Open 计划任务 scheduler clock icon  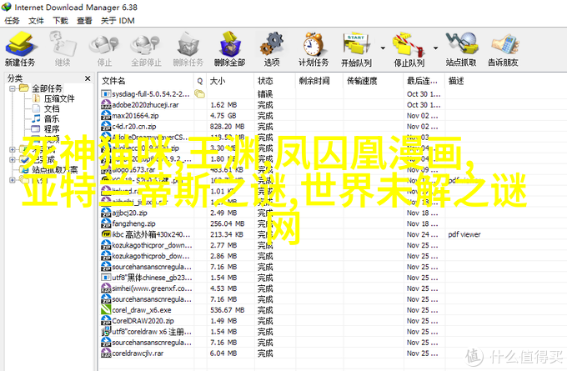tap(314, 43)
